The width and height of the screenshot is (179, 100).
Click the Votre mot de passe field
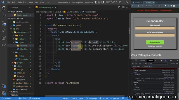click(155, 35)
